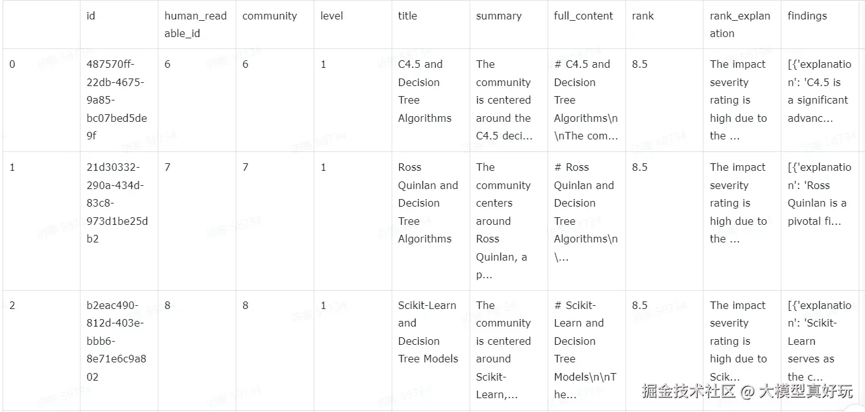The width and height of the screenshot is (865, 412).
Task: Click the id cell starting with b2eac490
Action: coord(119,350)
